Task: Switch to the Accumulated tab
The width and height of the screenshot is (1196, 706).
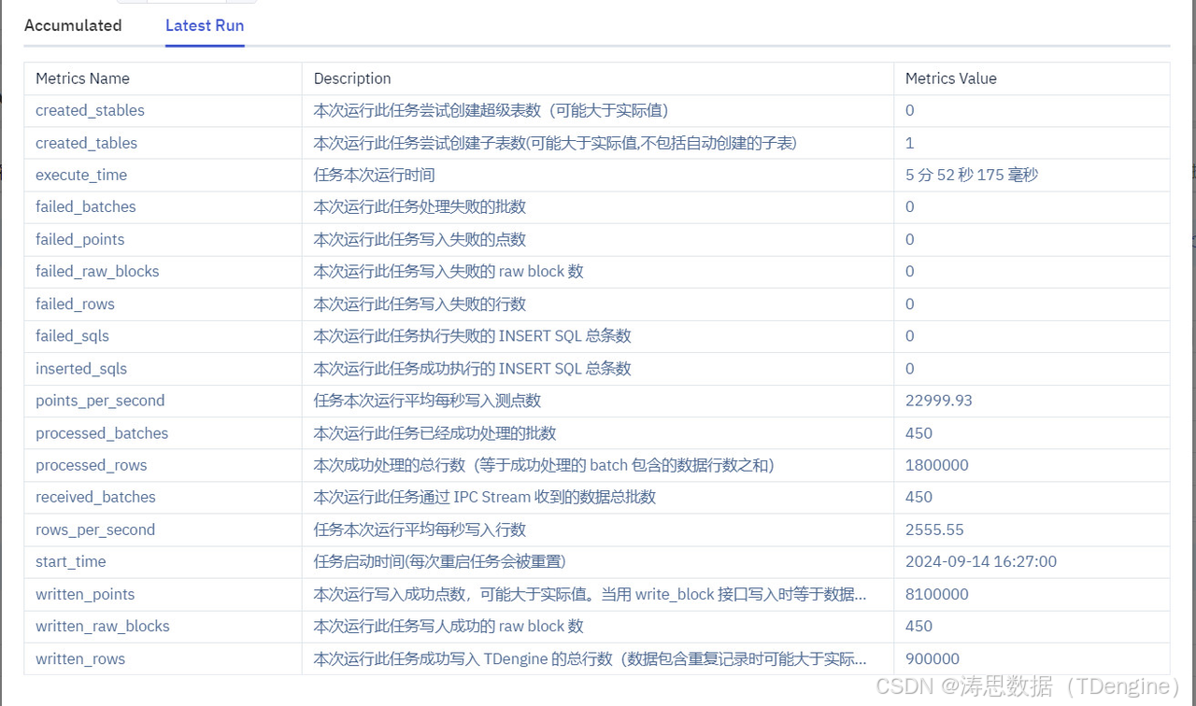Action: [73, 25]
